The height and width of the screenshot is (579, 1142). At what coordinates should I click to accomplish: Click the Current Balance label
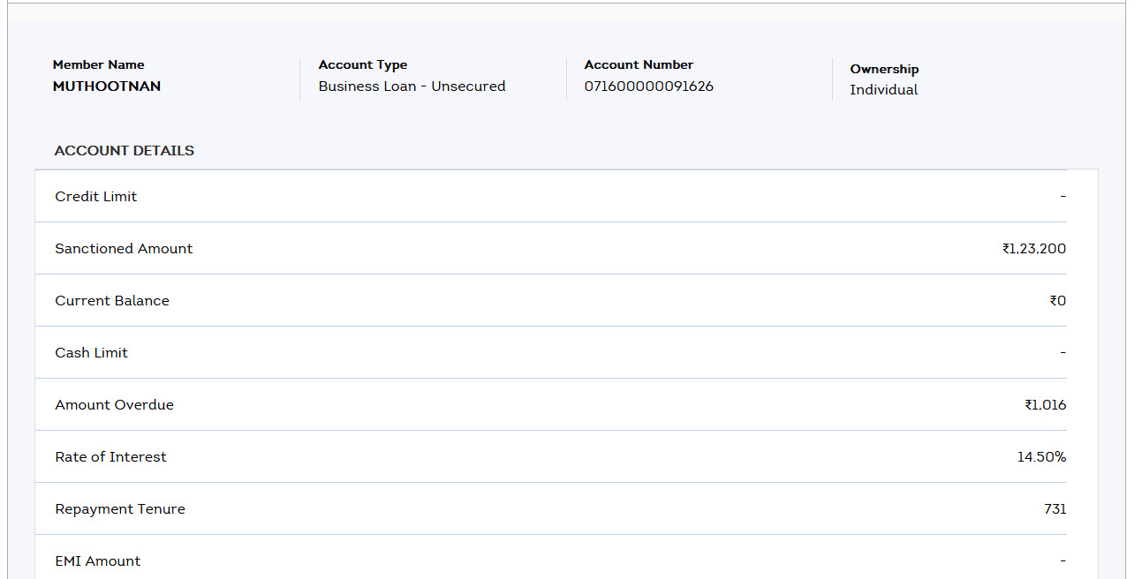click(x=112, y=301)
